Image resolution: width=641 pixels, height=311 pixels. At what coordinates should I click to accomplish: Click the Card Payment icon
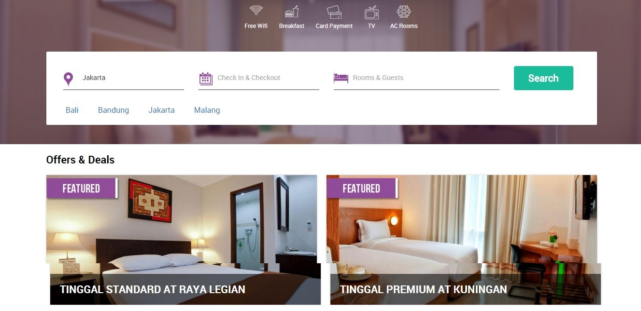pos(334,12)
